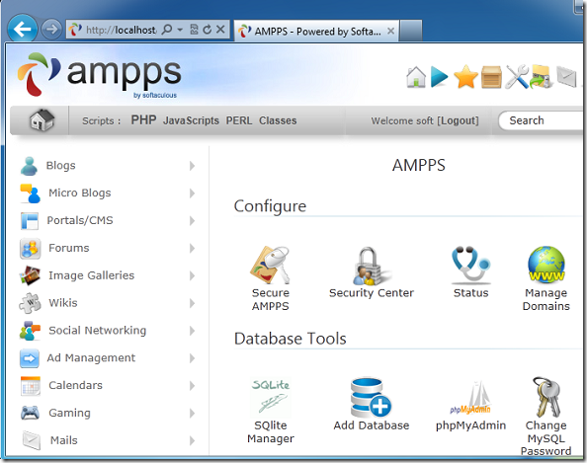587x463 pixels.
Task: Open the phpMyAdmin sailboat icon
Action: click(x=471, y=398)
